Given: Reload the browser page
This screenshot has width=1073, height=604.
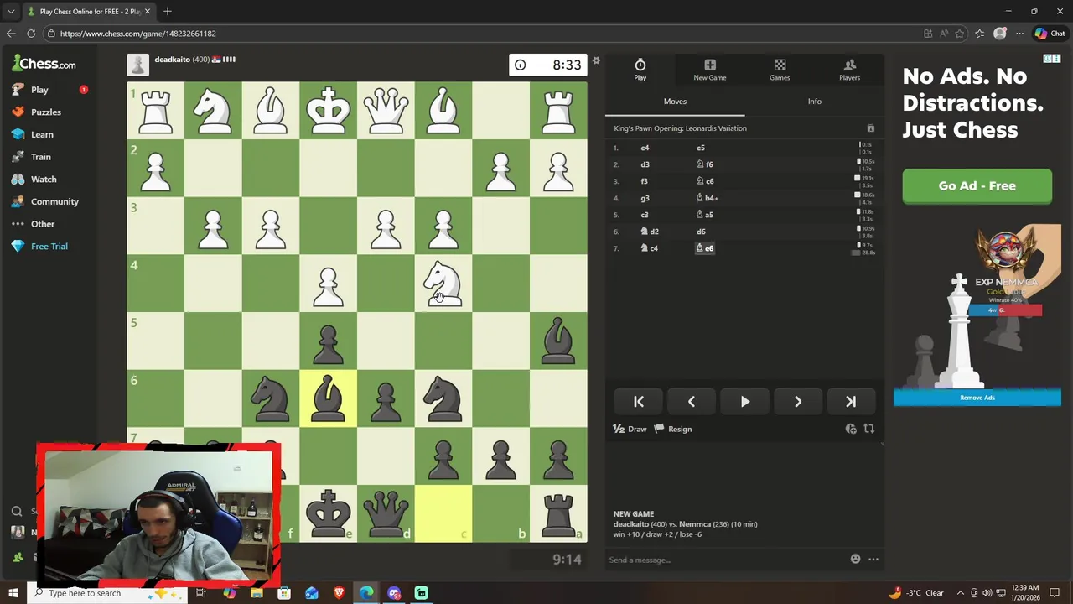Looking at the screenshot, I should click(31, 34).
